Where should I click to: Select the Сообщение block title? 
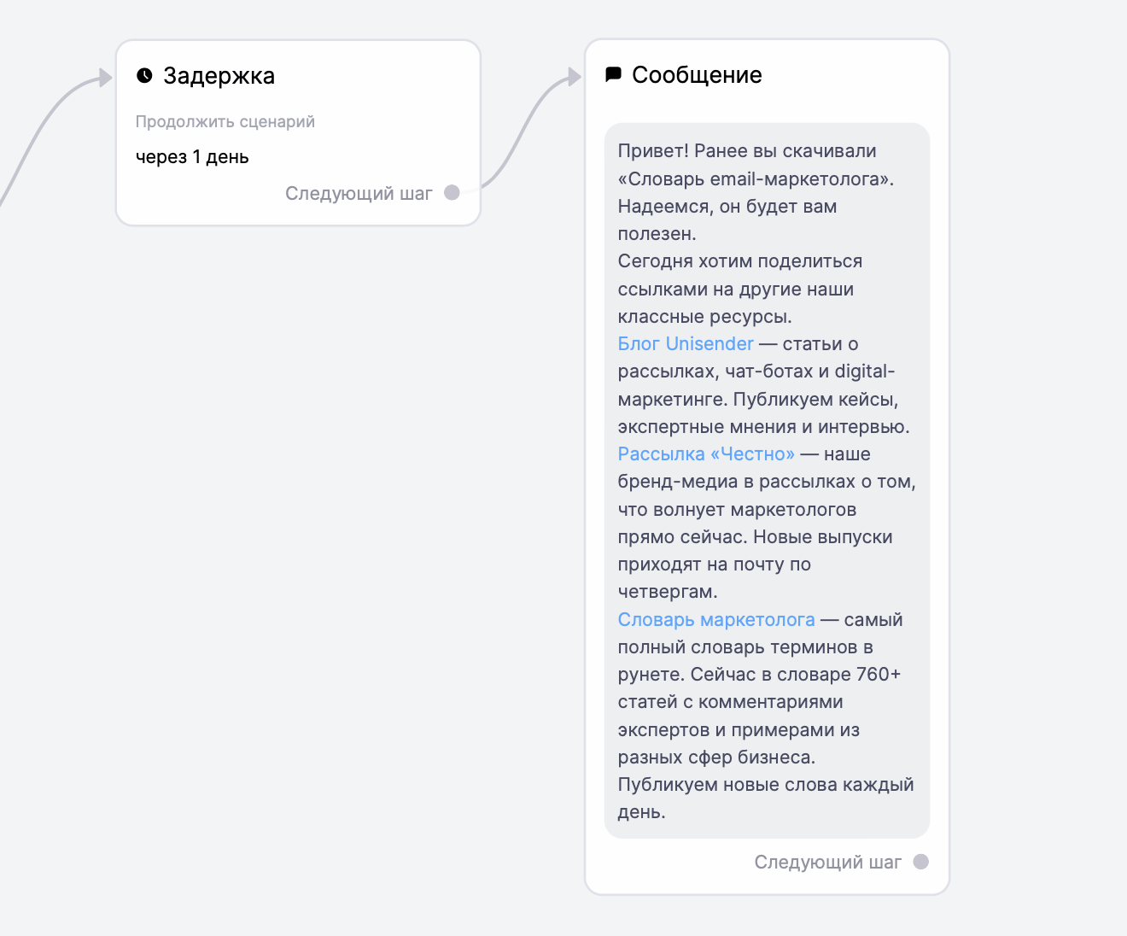pos(697,75)
